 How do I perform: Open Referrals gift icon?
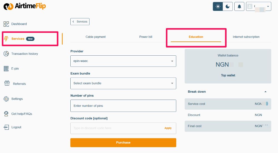click(7, 83)
